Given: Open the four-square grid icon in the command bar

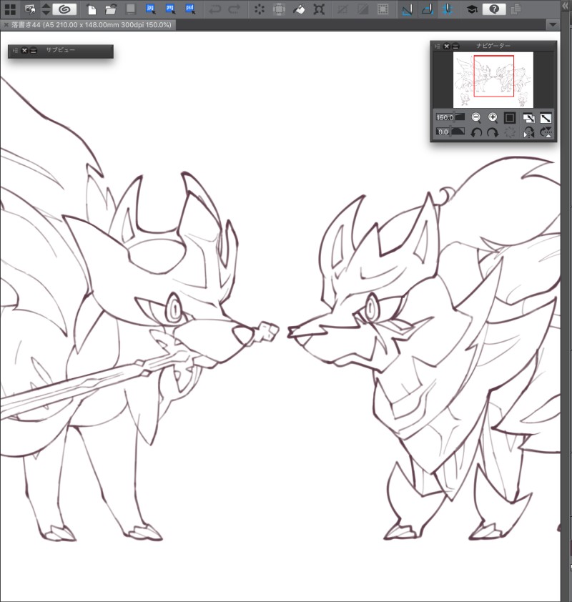Looking at the screenshot, I should click(10, 9).
